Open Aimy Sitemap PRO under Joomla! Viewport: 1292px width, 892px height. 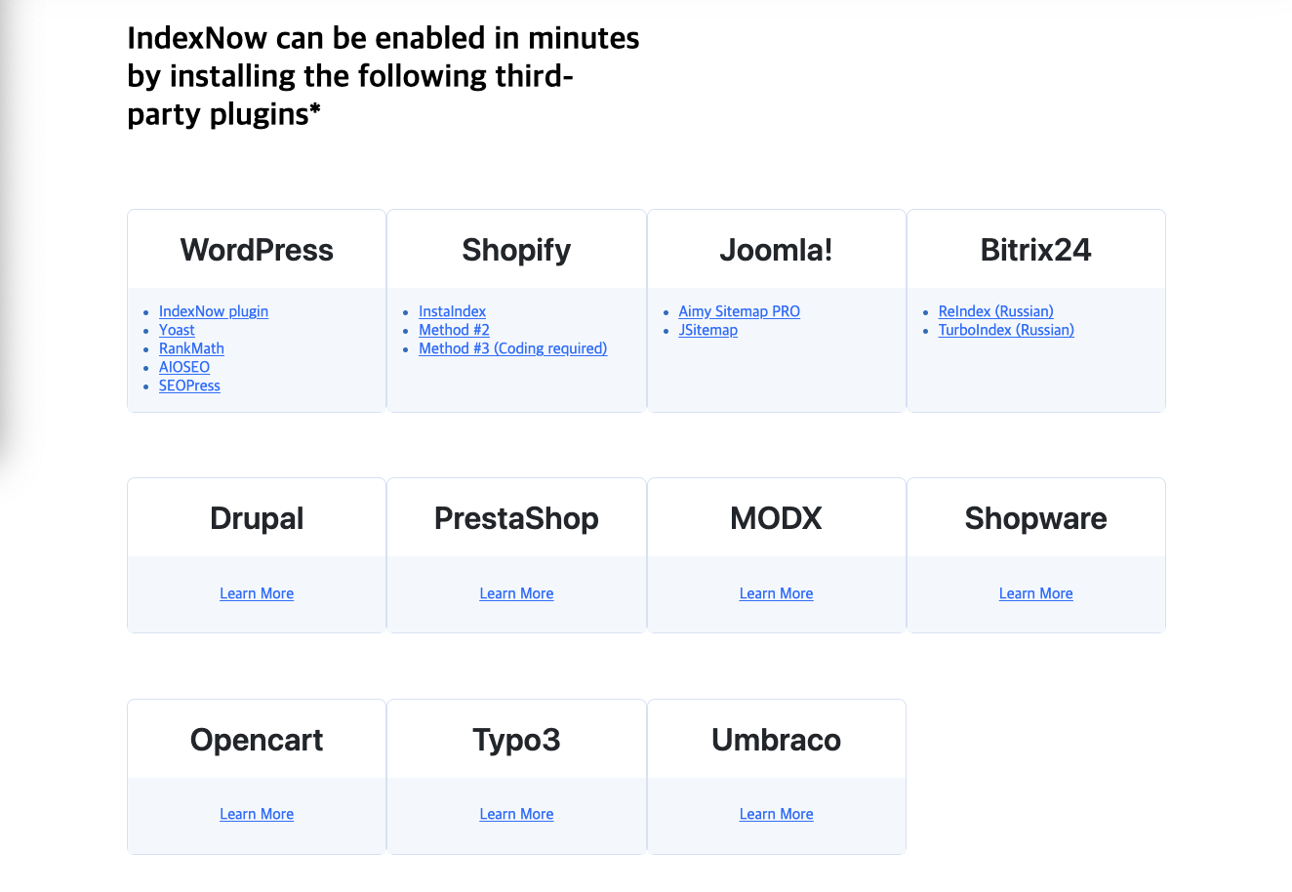[739, 311]
